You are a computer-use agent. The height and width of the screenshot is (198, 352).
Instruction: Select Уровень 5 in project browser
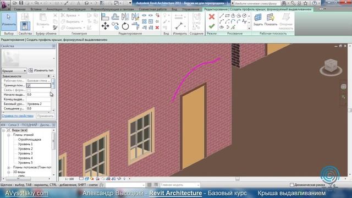[x=25, y=163]
